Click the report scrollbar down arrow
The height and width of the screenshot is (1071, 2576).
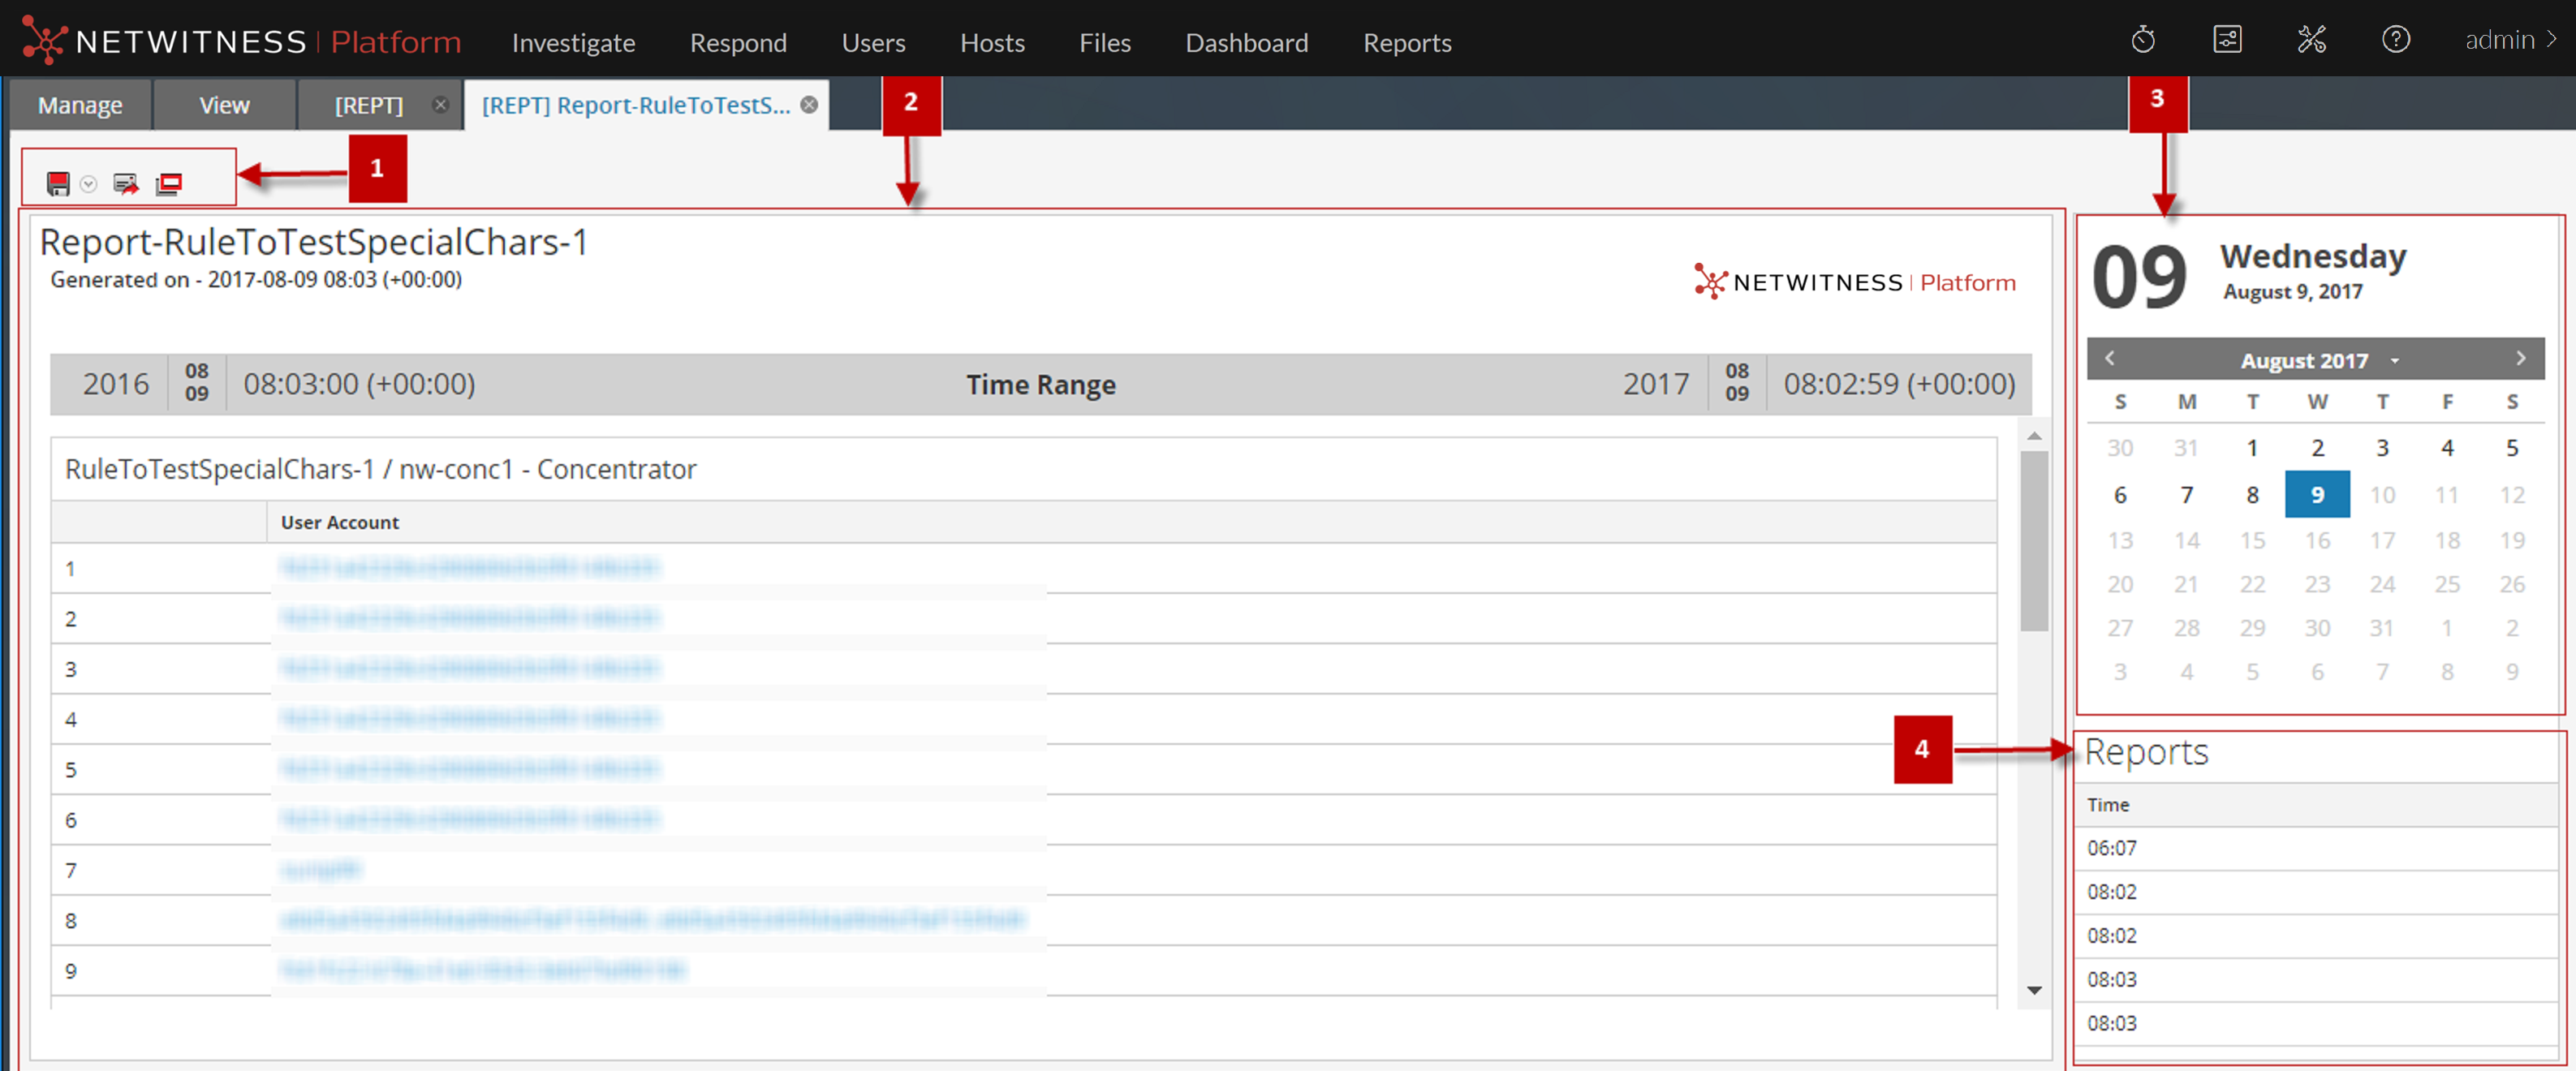click(x=2033, y=990)
